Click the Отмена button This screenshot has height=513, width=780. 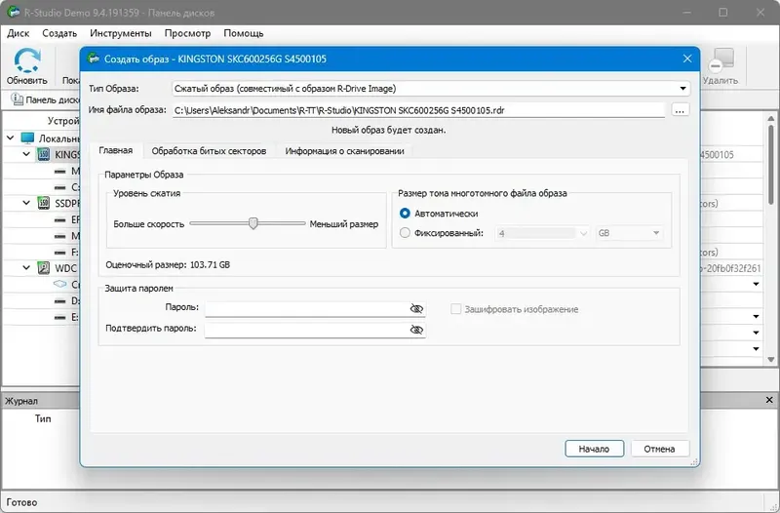click(660, 449)
